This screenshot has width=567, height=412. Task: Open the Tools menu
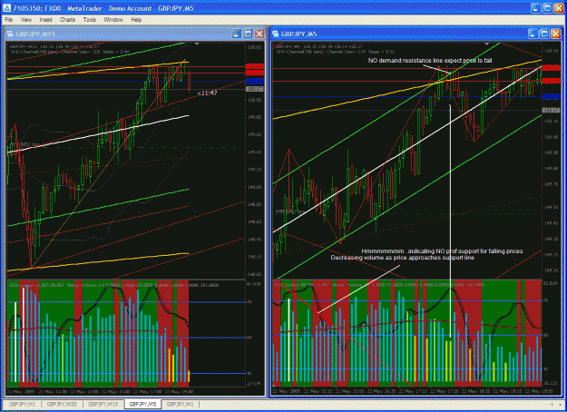point(89,20)
